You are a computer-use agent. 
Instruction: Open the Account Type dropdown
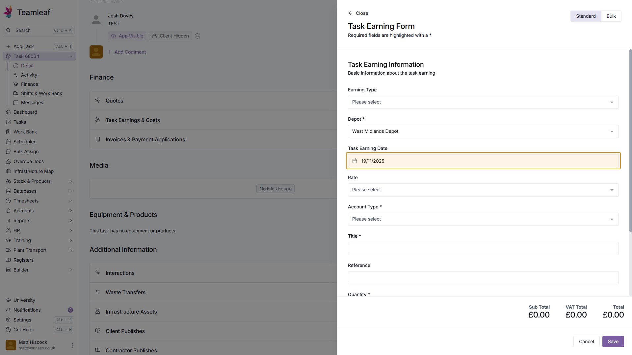click(x=483, y=219)
